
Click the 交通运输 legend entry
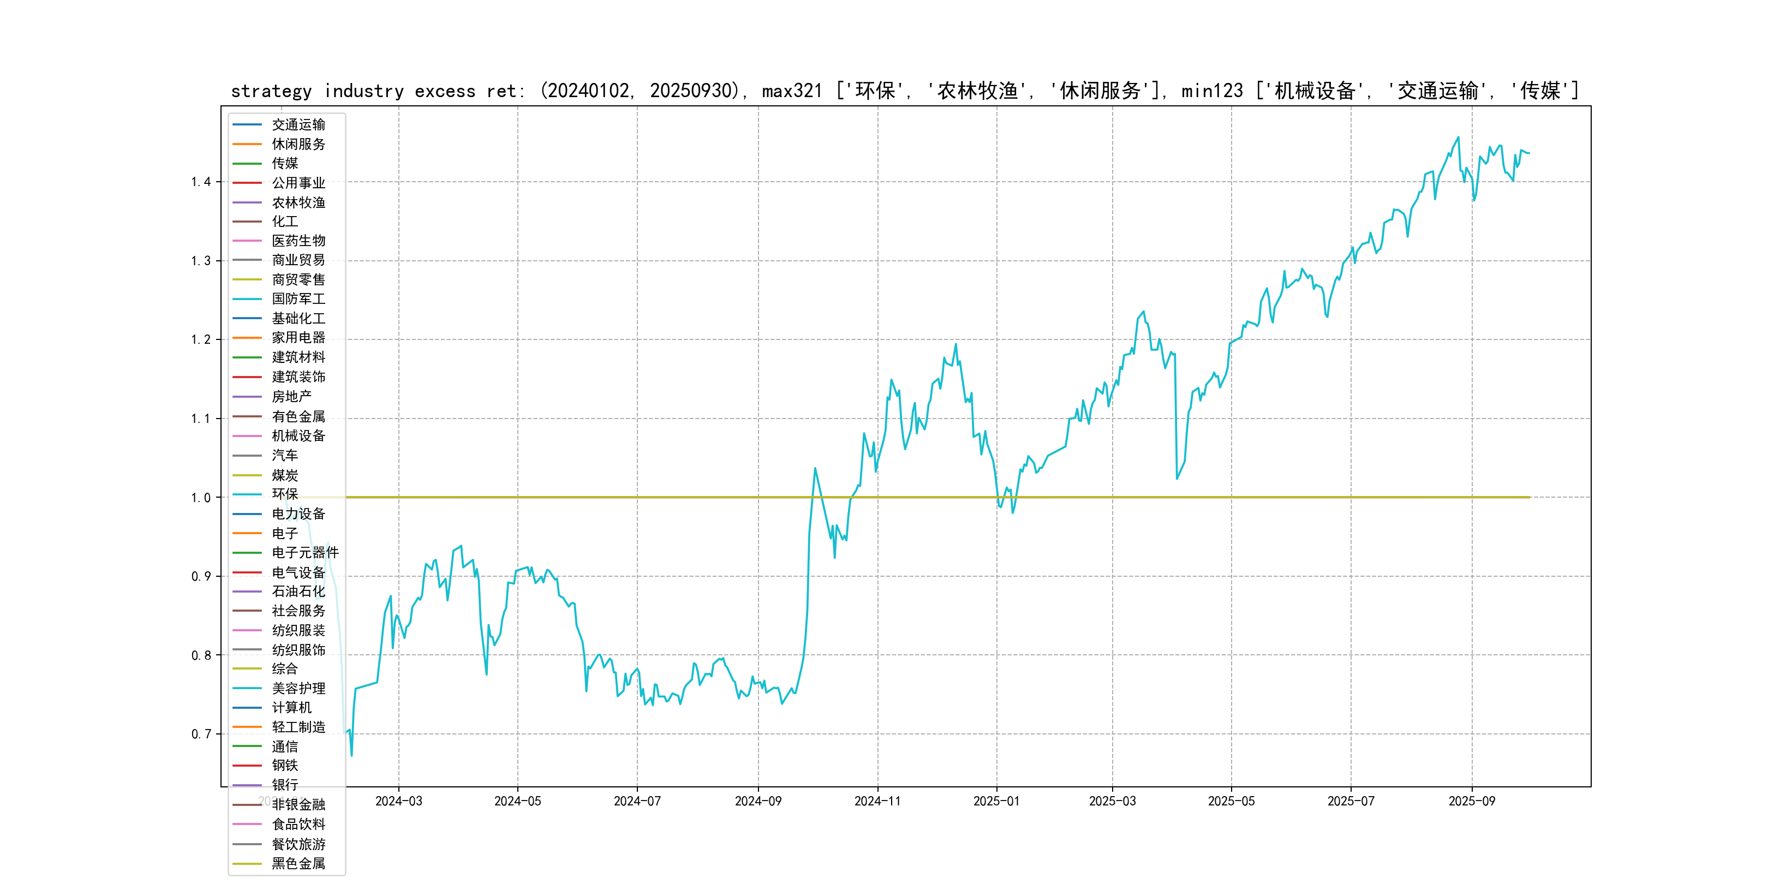pyautogui.click(x=298, y=125)
